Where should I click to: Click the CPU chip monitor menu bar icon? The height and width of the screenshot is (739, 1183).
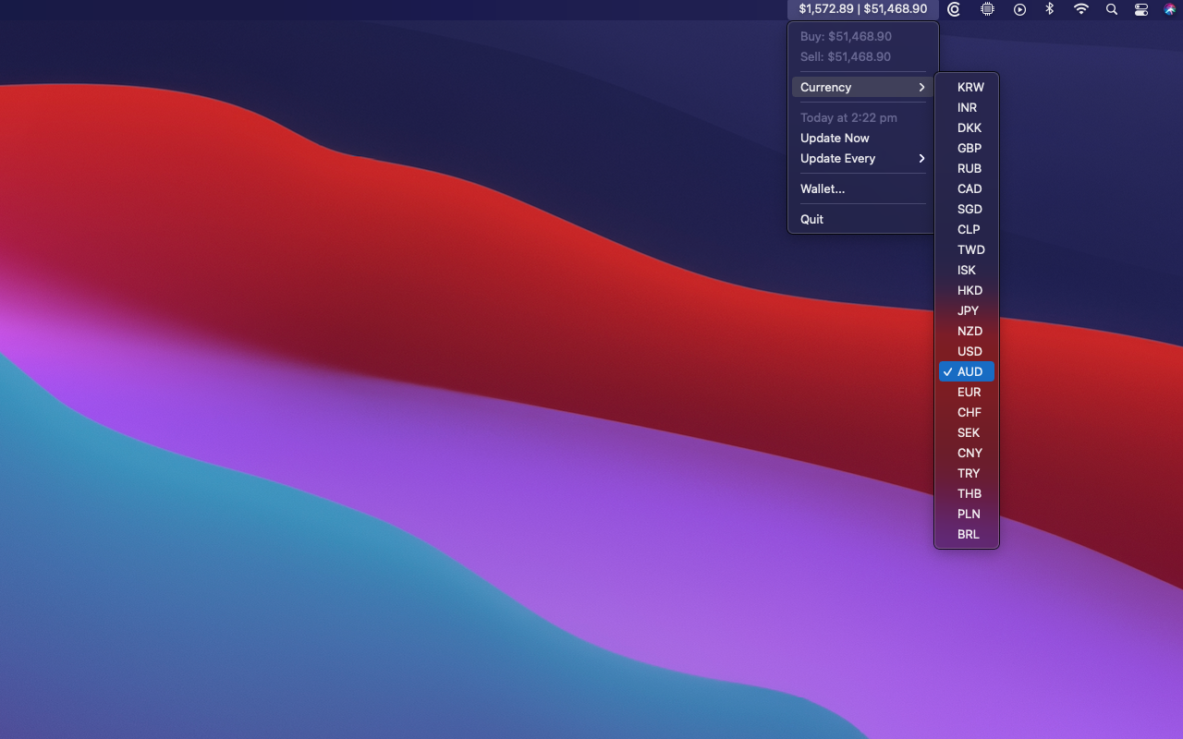[x=987, y=9]
